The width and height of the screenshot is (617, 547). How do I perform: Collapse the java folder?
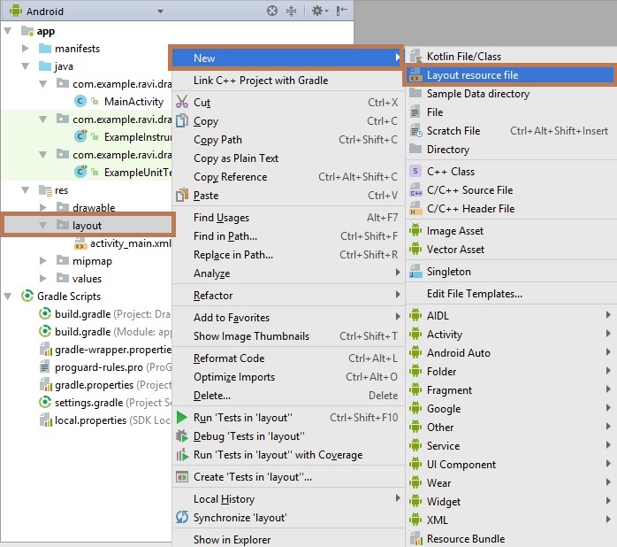tap(25, 66)
